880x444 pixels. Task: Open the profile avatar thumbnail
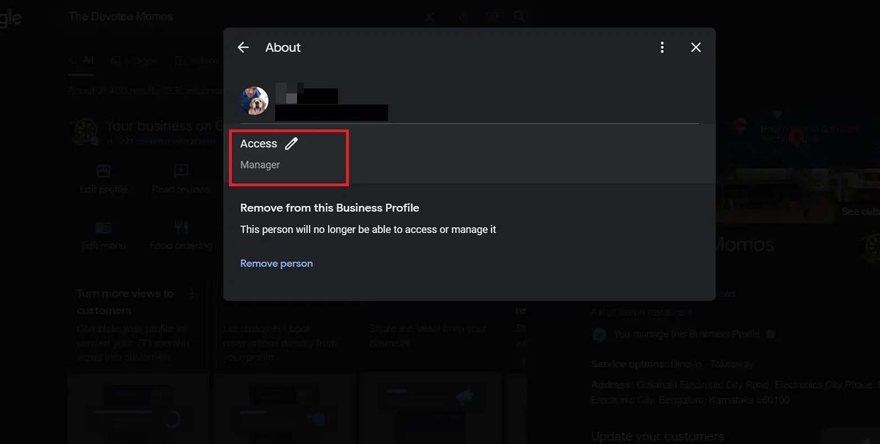pos(254,100)
